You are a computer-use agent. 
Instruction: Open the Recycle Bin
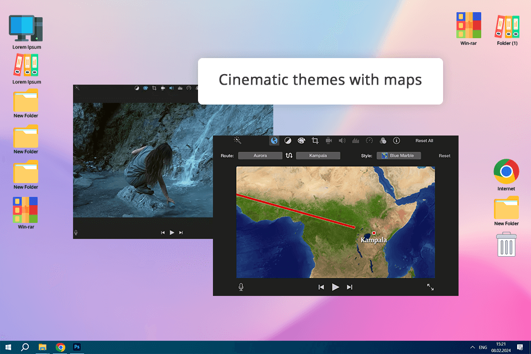pos(506,244)
